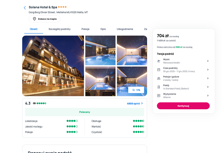Expand Wylot Warszawa Modlin row chevron
Screen dimensions: 222x153
pyautogui.click(x=208, y=61)
